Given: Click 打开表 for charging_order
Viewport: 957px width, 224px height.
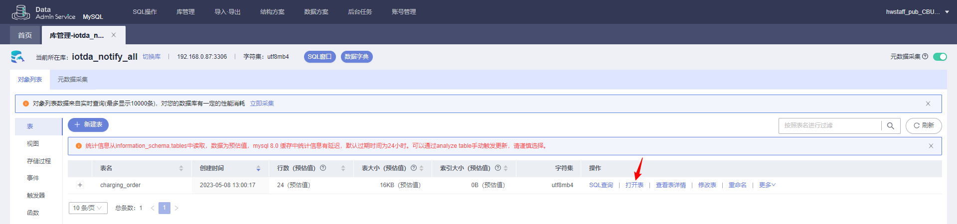Looking at the screenshot, I should point(635,185).
